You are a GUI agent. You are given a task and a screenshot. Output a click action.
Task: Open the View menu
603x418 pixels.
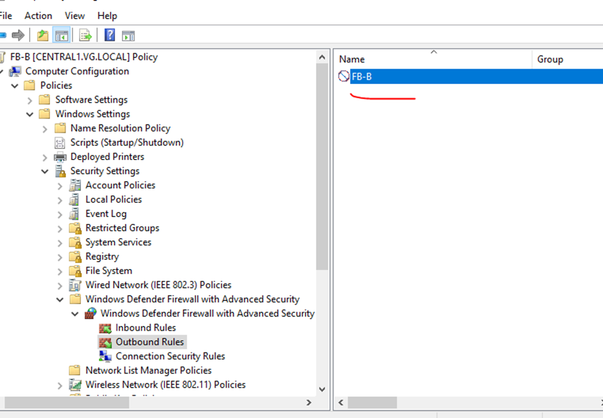point(75,15)
